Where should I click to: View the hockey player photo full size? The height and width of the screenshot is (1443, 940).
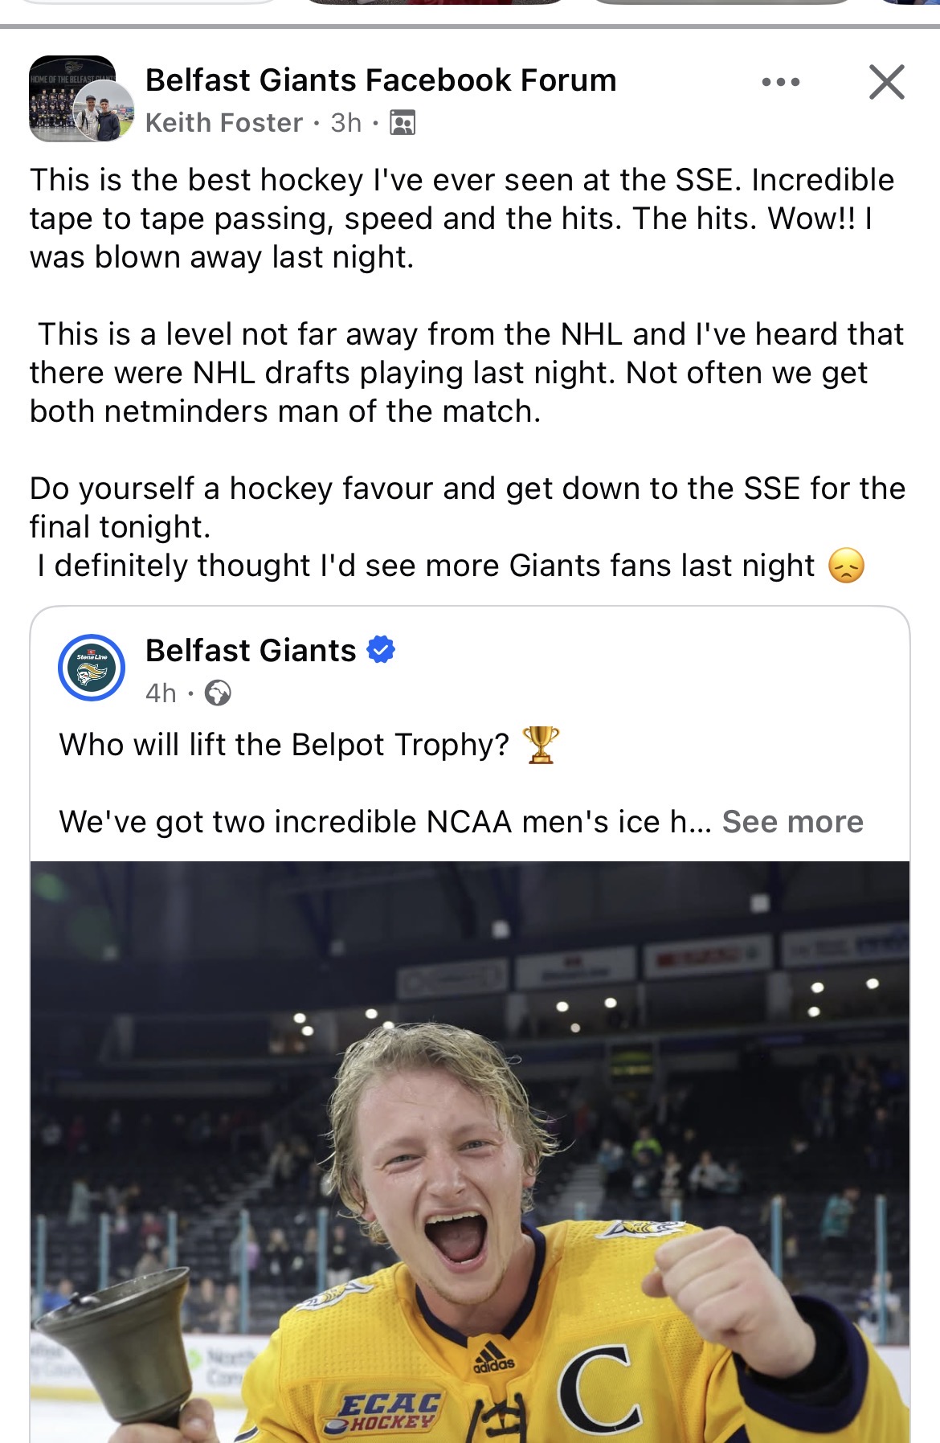[470, 1149]
